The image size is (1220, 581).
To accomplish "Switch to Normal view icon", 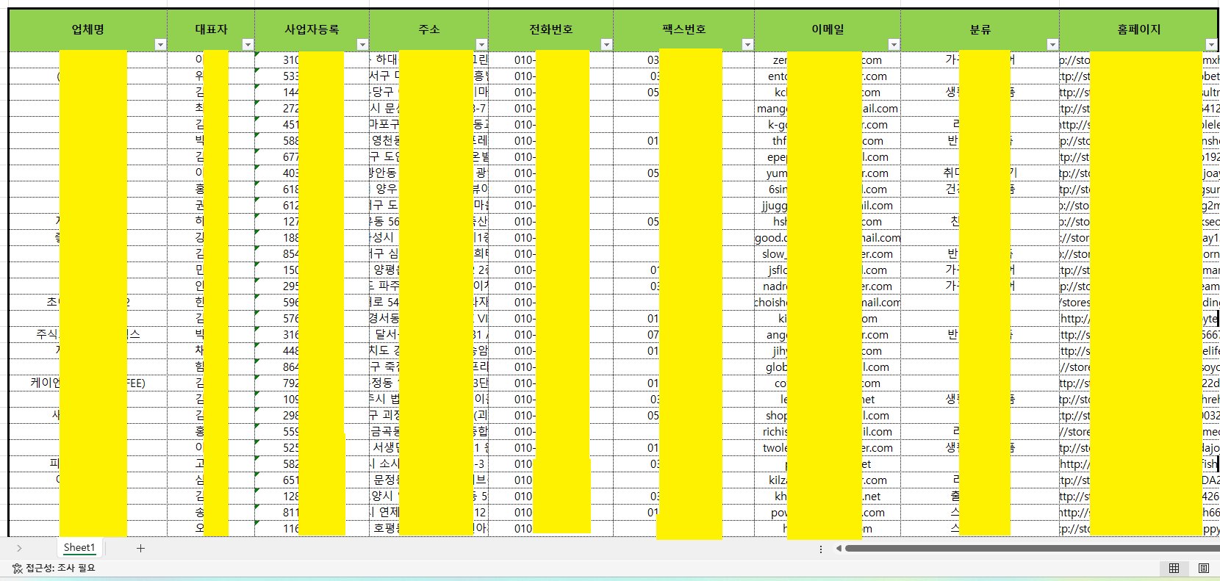I will tap(1174, 568).
